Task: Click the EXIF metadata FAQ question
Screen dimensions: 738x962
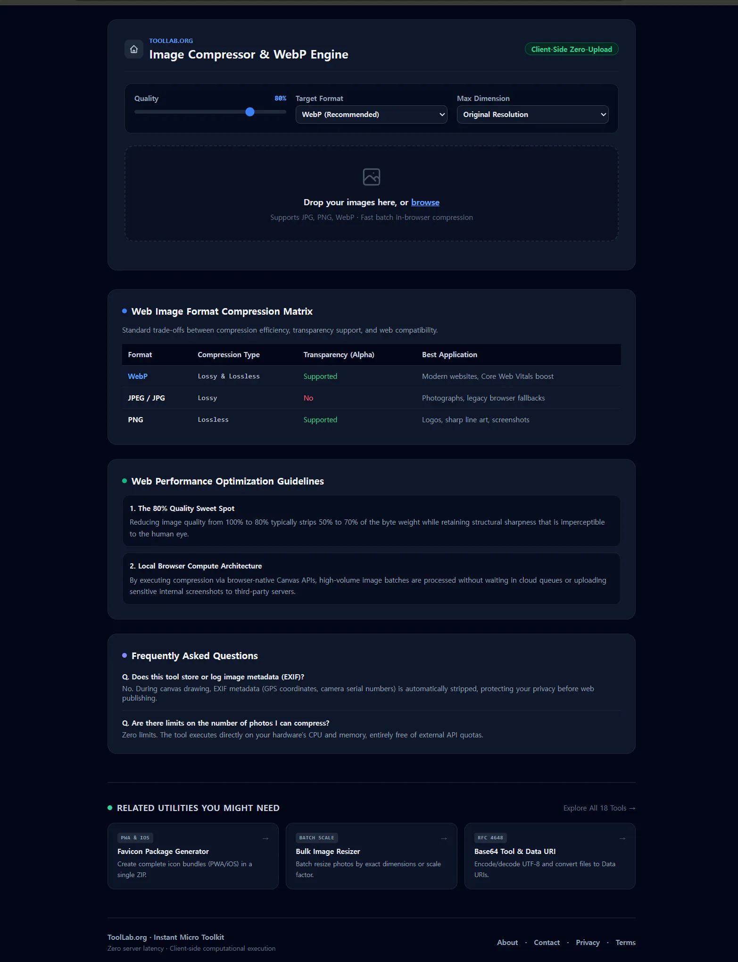Action: pyautogui.click(x=213, y=677)
